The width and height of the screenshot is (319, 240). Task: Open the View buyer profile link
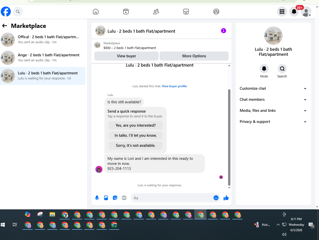click(174, 86)
